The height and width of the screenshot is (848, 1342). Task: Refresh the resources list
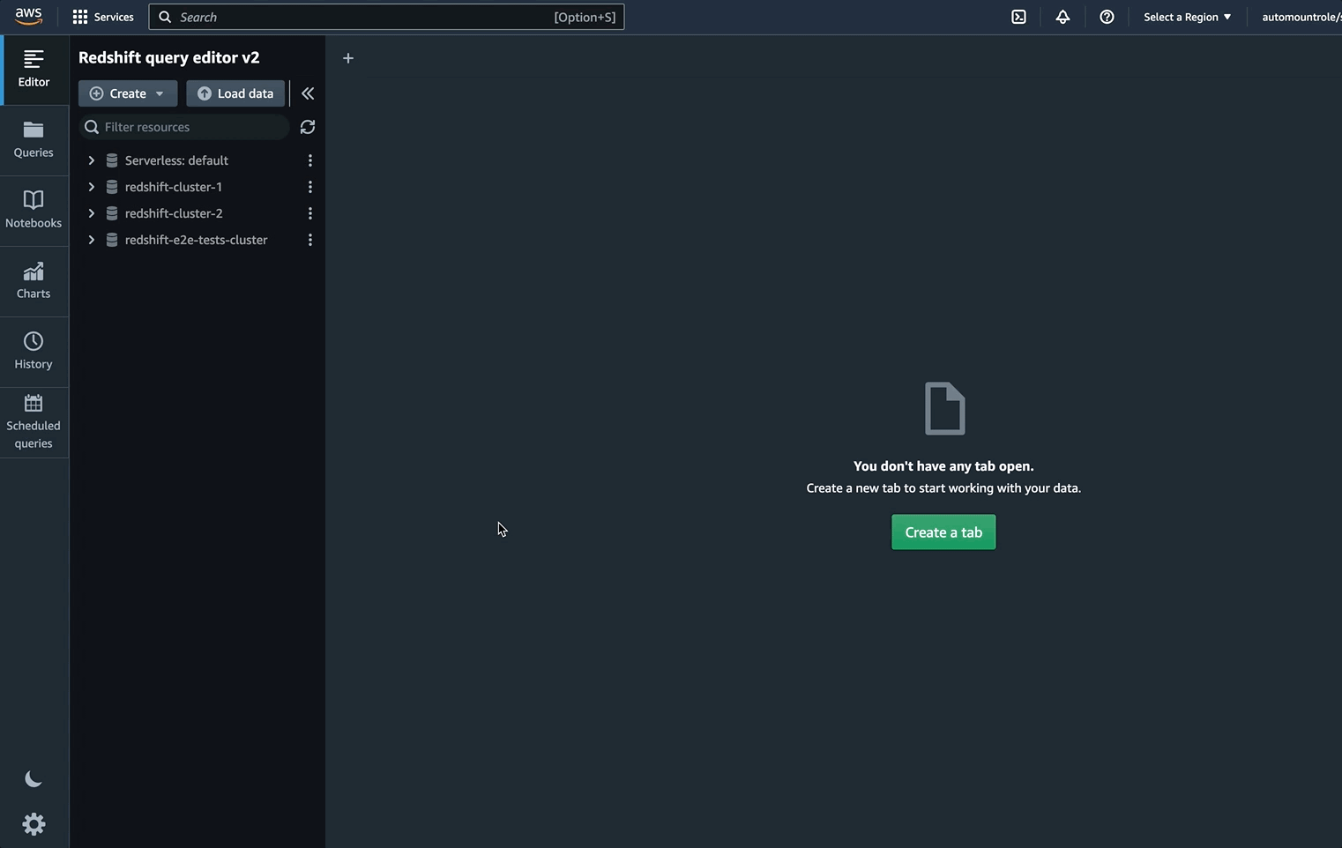pos(308,127)
